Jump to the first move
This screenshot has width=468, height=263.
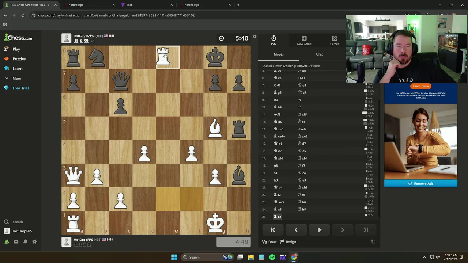tap(273, 230)
